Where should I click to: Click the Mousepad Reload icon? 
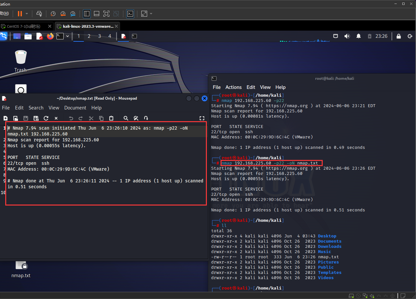[46, 118]
